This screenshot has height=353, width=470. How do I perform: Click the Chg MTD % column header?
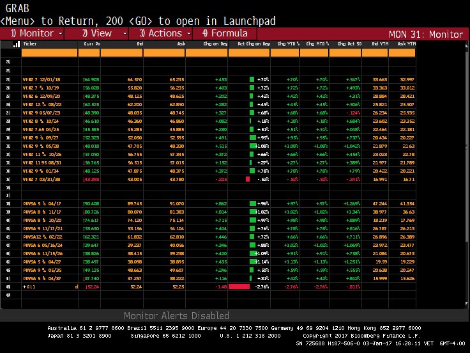click(x=317, y=44)
